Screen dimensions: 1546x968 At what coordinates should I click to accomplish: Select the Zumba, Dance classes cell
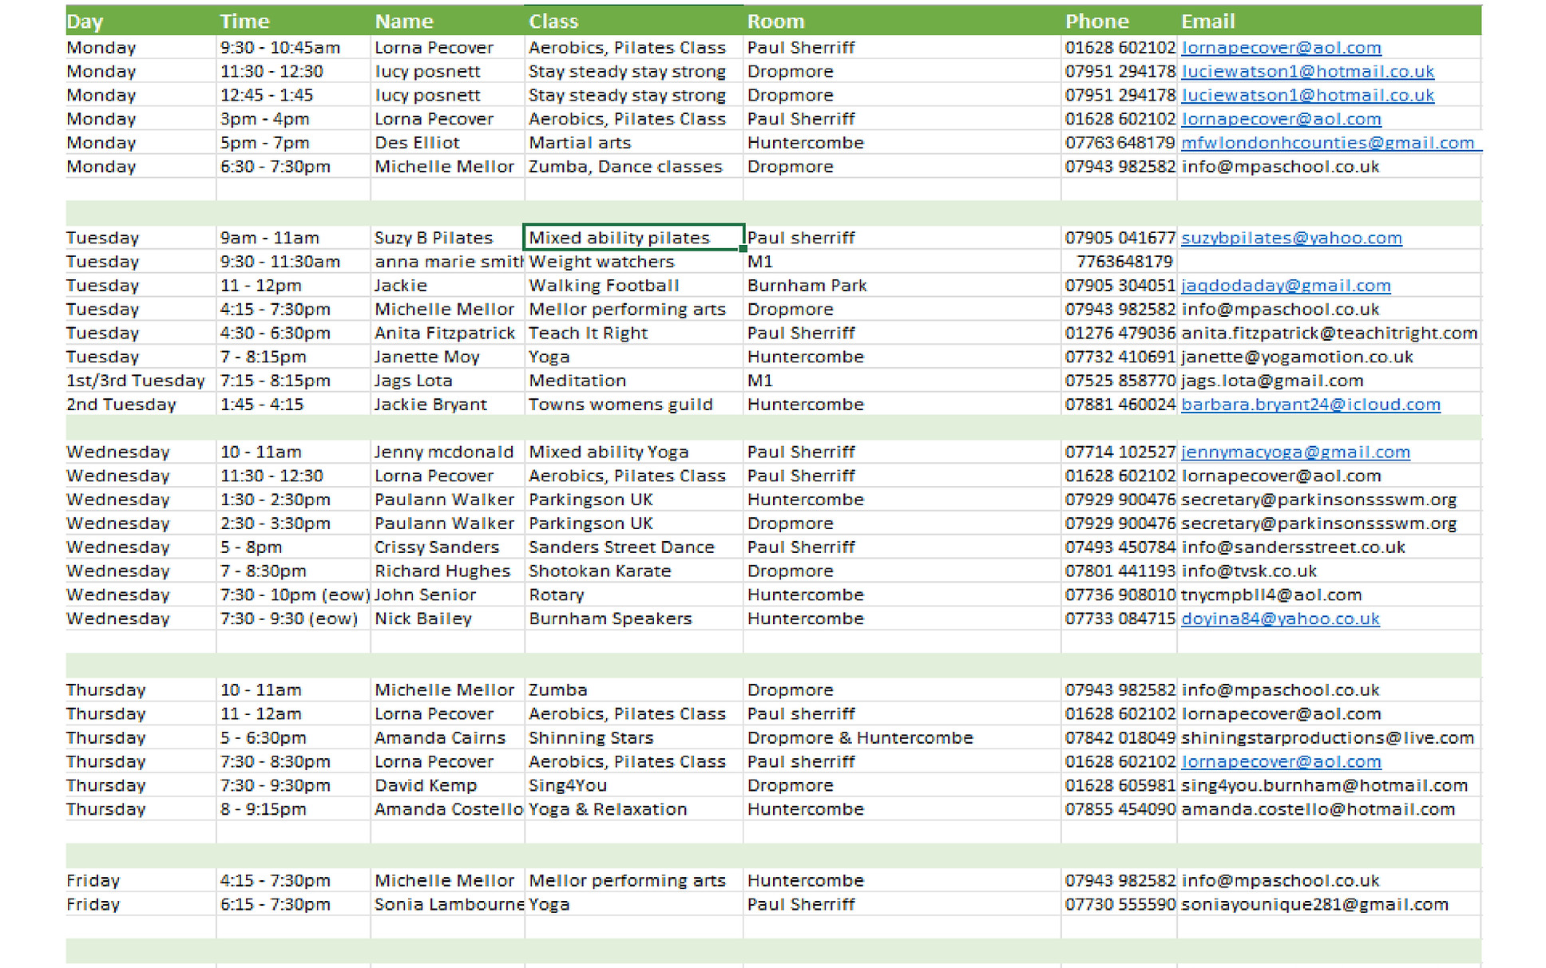click(634, 167)
